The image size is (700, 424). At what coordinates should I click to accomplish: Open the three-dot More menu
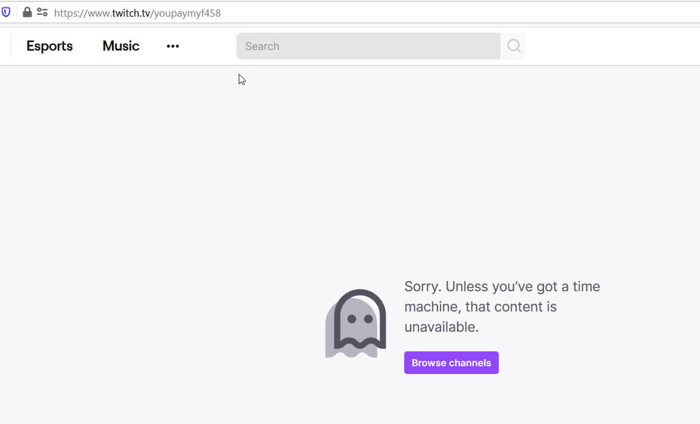click(x=173, y=46)
